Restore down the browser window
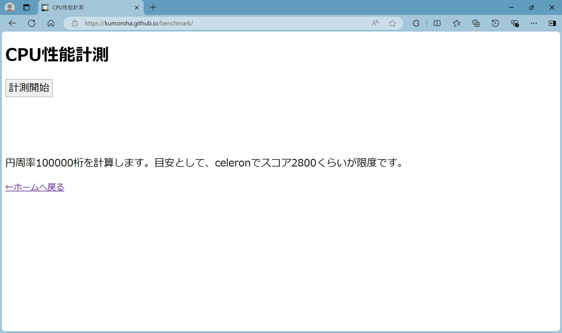The image size is (562, 333). pos(532,8)
